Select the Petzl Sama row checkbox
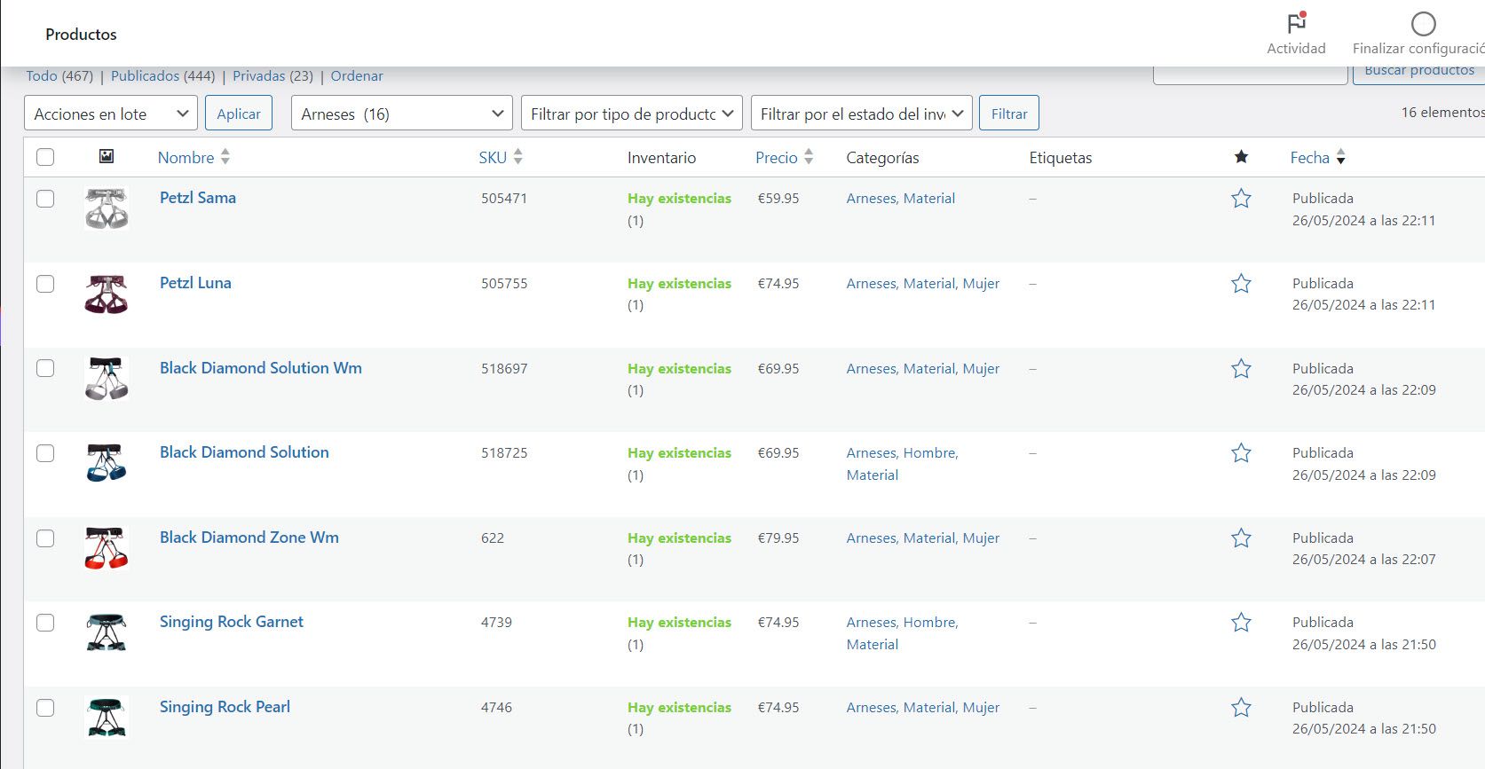1485x769 pixels. pyautogui.click(x=45, y=199)
